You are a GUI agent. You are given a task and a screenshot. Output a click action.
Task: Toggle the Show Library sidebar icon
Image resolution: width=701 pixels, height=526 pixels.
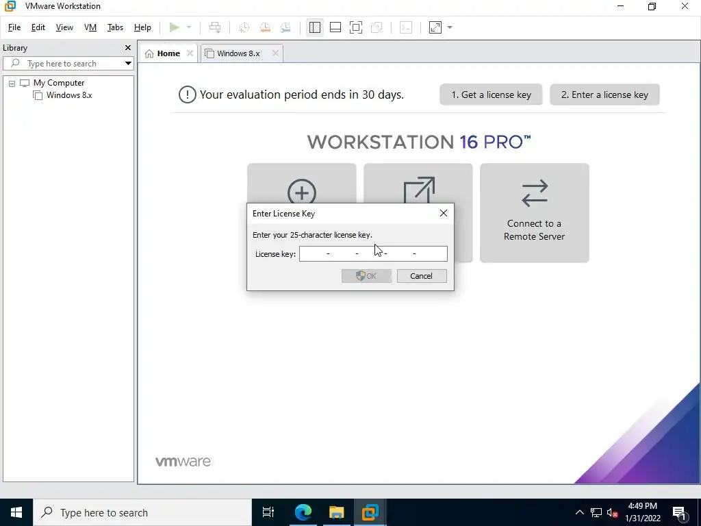315,27
